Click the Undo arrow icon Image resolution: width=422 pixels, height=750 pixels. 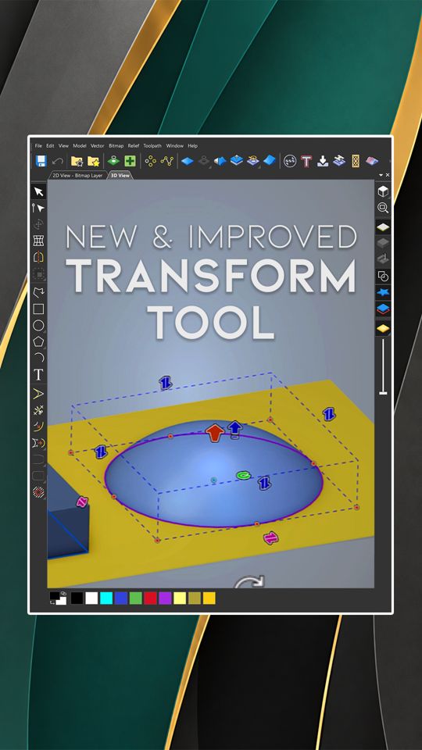pos(58,161)
